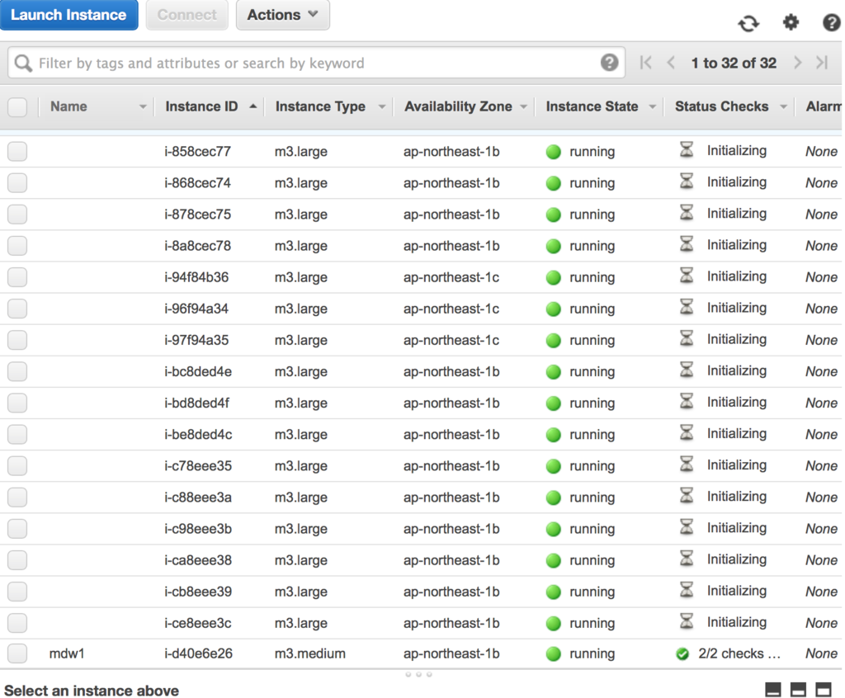
Task: Open Instance Type column dropdown arrow
Action: pyautogui.click(x=381, y=106)
